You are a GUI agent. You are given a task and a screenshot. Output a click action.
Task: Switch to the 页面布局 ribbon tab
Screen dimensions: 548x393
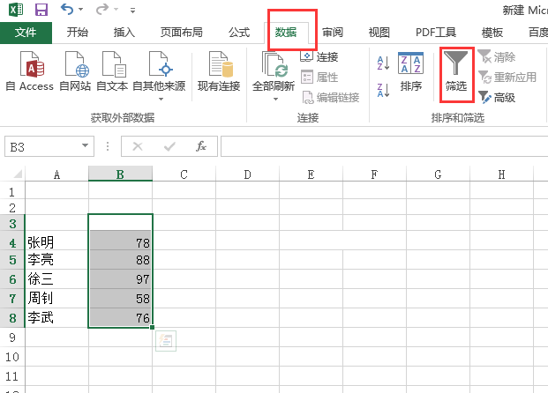pyautogui.click(x=182, y=33)
